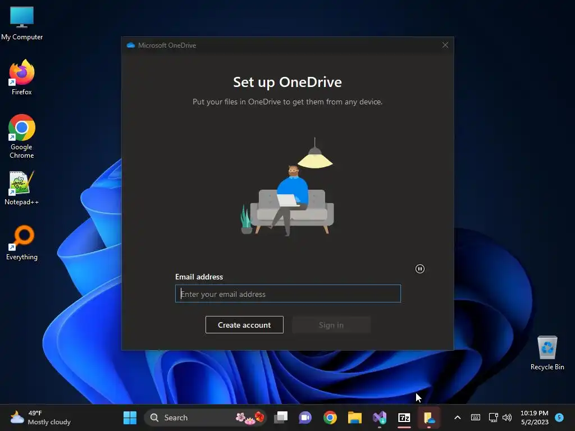This screenshot has height=431, width=575.
Task: Focus the Email address input field
Action: 288,294
